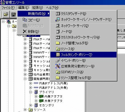Select 新規作成(N) submenu entry
This screenshot has height=112, width=125.
(x=34, y=14)
